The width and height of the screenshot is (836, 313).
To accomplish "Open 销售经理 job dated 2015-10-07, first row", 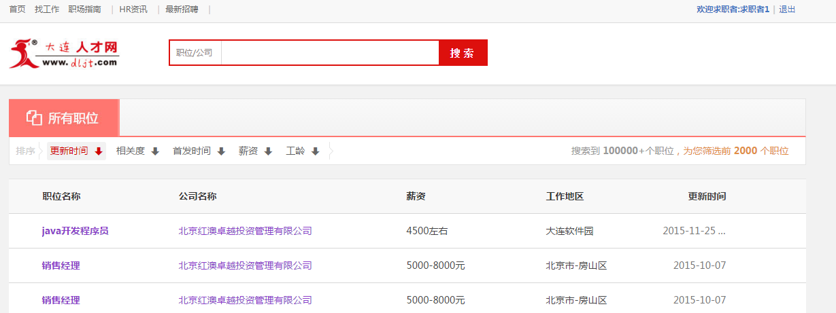I will (x=61, y=265).
